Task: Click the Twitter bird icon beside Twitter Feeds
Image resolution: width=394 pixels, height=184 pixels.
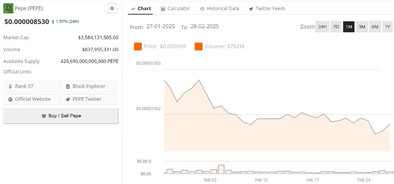Action: pos(251,9)
